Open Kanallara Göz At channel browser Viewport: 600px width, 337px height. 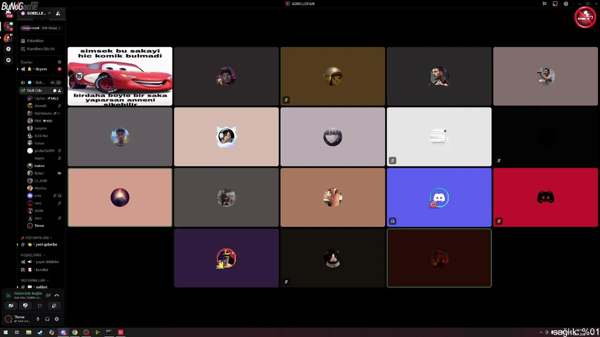pyautogui.click(x=41, y=49)
